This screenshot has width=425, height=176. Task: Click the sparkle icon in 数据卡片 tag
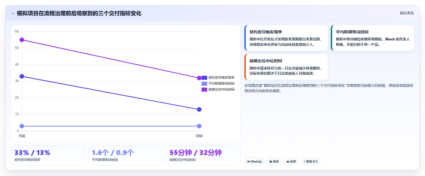305,161
